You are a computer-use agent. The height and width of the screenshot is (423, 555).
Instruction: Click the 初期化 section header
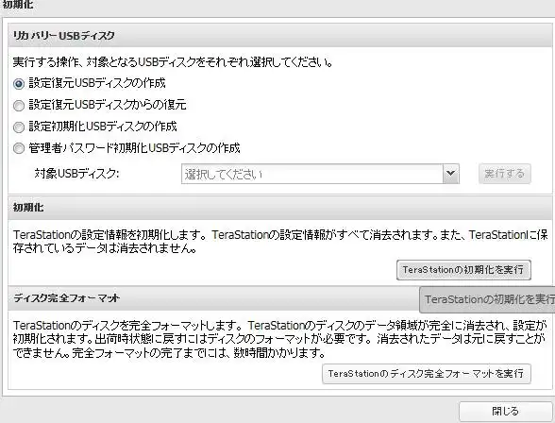click(279, 208)
